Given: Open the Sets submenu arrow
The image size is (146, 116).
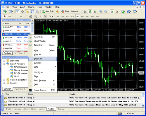Looking at the screenshot, I should tap(56, 67).
